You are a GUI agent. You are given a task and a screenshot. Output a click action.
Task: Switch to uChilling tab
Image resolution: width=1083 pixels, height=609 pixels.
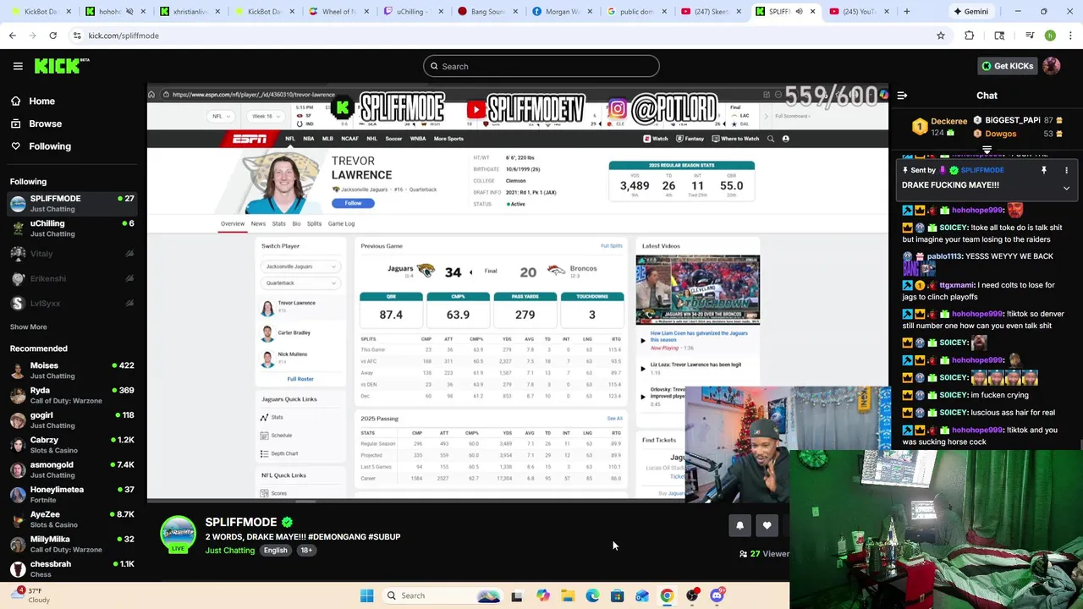pos(413,12)
